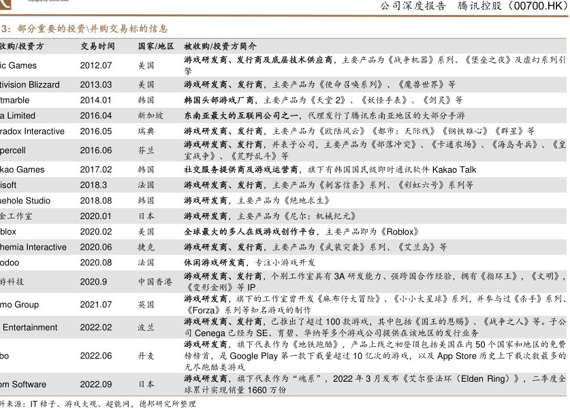Viewport: 570px width, 413px height.
Task: Select the 国家/地区 column header
Action: [156, 46]
